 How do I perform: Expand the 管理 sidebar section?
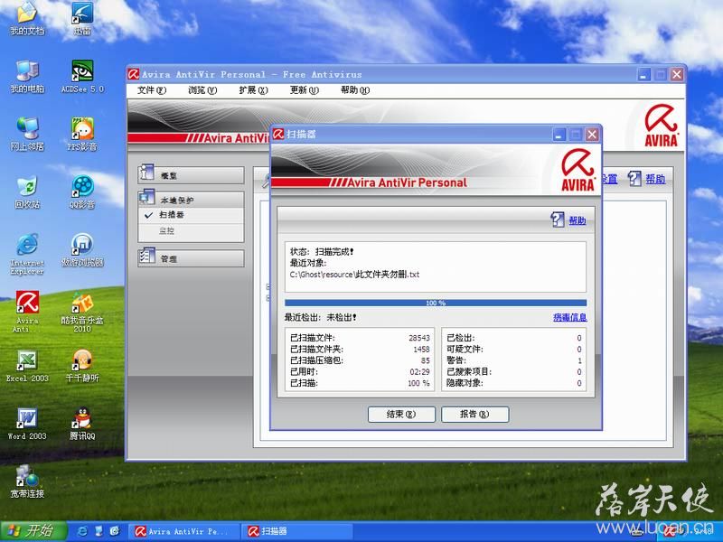pos(191,258)
